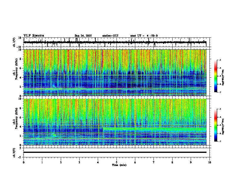Viewport: 236px width, 182px height.
Task: Click the ch.1 color scale bar
Action: pos(216,76)
